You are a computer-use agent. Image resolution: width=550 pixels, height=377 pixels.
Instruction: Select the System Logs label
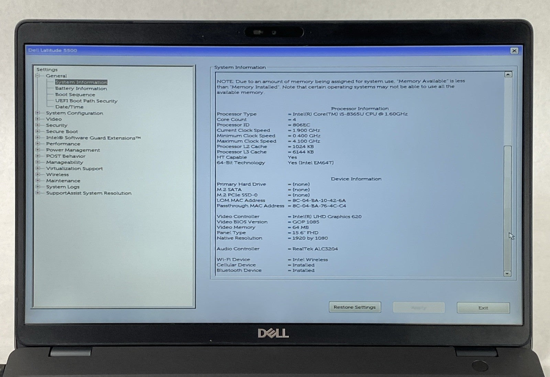tap(63, 187)
